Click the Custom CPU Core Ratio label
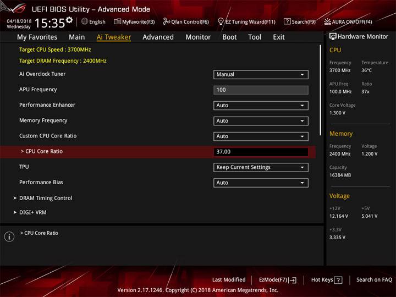Image resolution: width=396 pixels, height=297 pixels. point(48,136)
